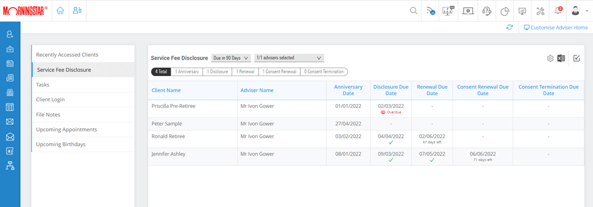Viewport: 593px width, 207px height.
Task: Open the pie chart reports icon
Action: (x=505, y=12)
